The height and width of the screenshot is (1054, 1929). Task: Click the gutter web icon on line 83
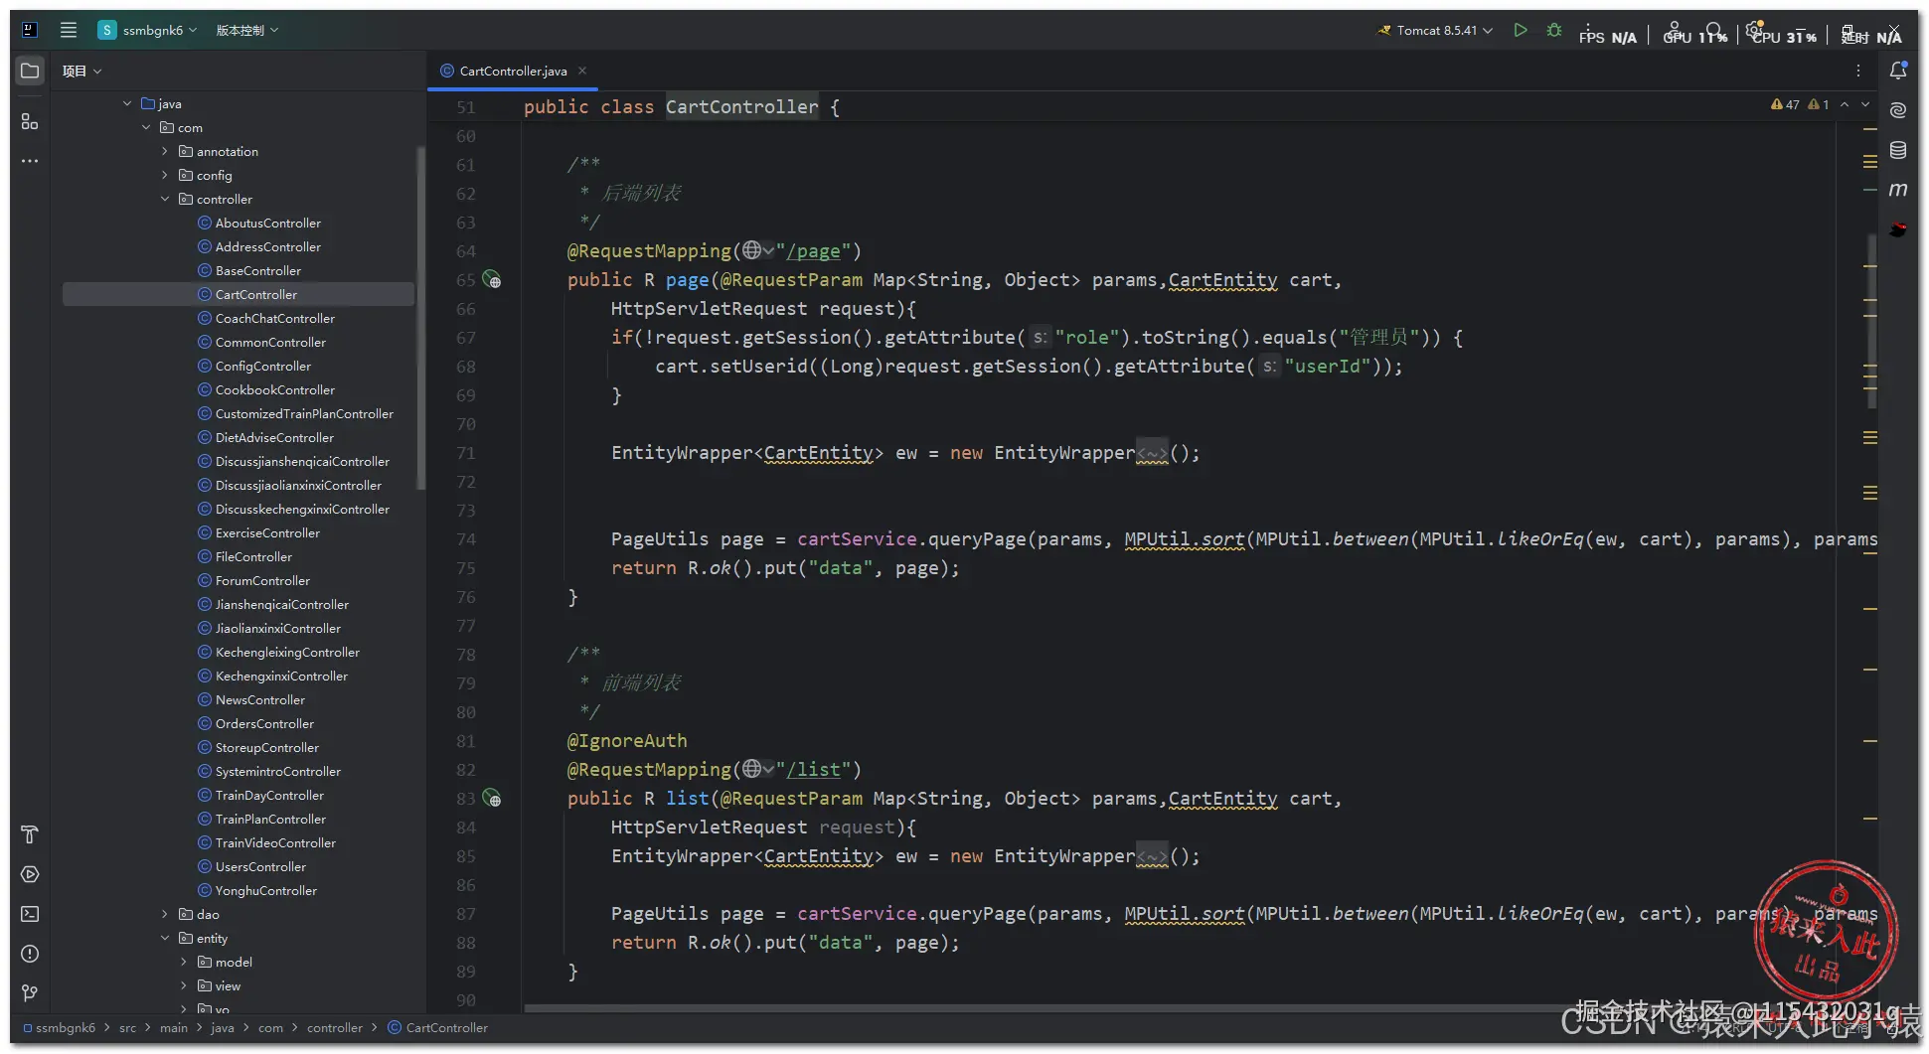pyautogui.click(x=492, y=799)
